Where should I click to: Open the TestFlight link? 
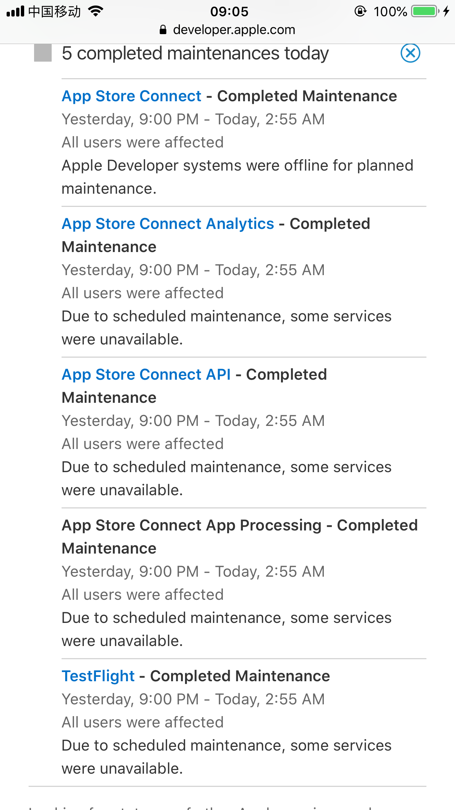click(x=98, y=676)
